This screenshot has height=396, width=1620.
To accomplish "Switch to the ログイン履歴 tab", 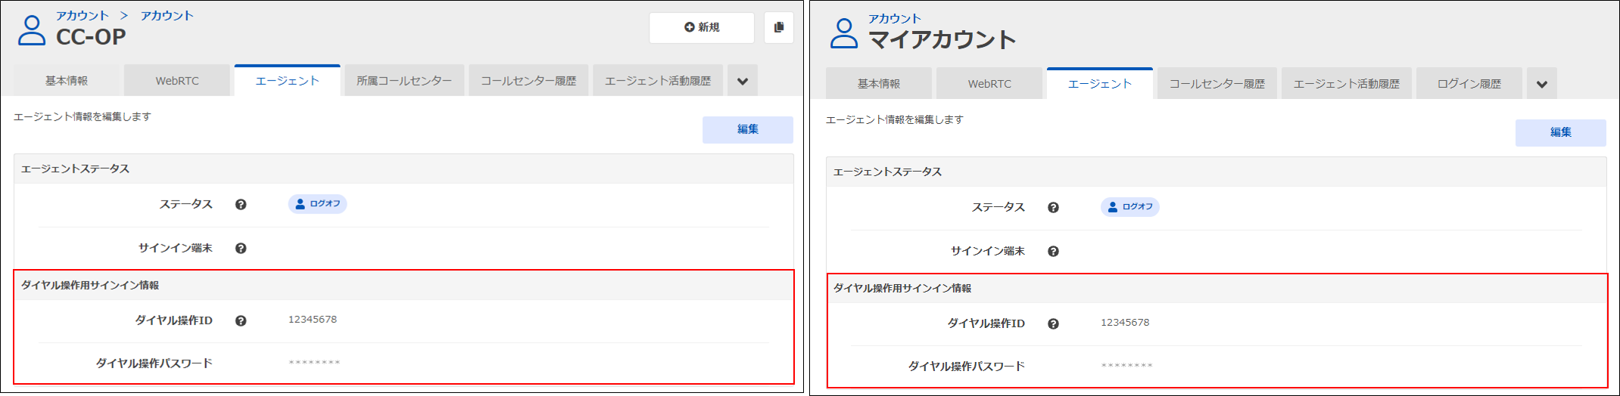I will (x=1469, y=85).
